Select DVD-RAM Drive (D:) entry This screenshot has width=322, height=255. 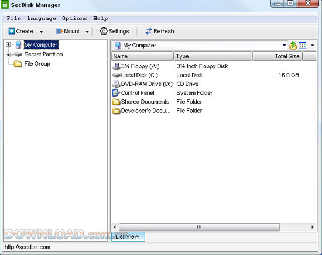click(x=146, y=84)
